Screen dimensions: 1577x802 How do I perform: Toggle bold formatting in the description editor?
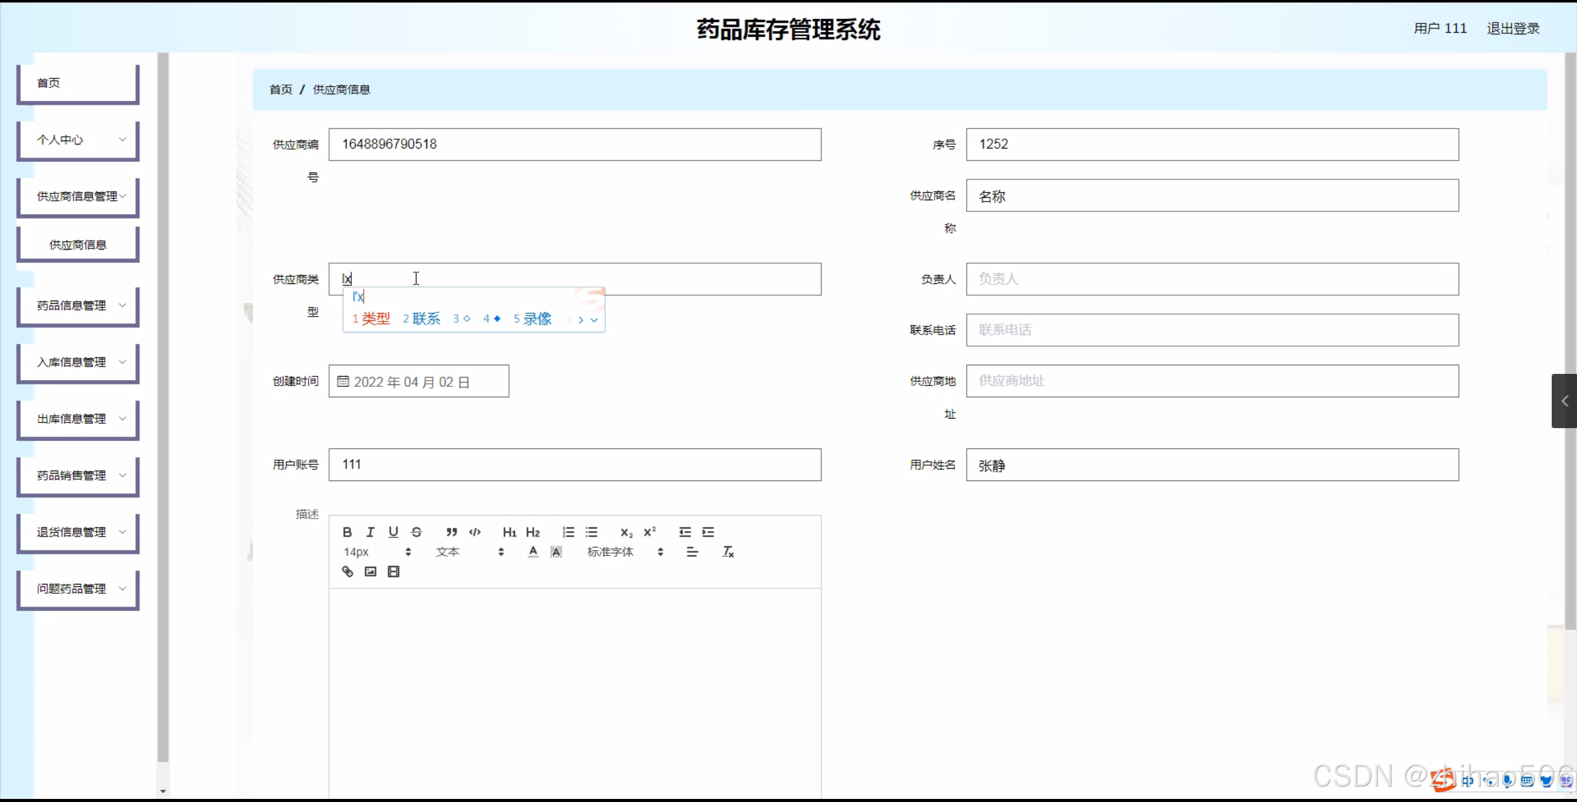point(346,532)
